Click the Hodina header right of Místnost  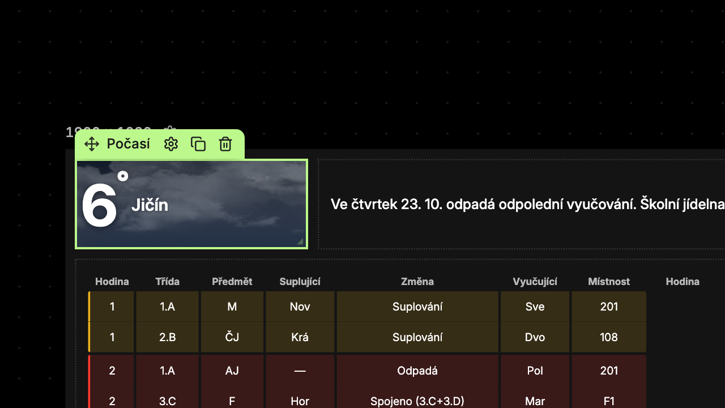[683, 282]
